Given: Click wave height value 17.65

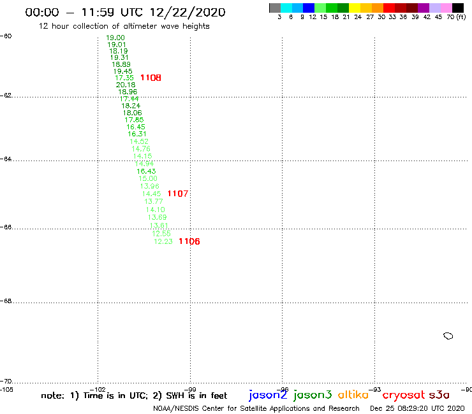Looking at the screenshot, I should click(134, 120).
